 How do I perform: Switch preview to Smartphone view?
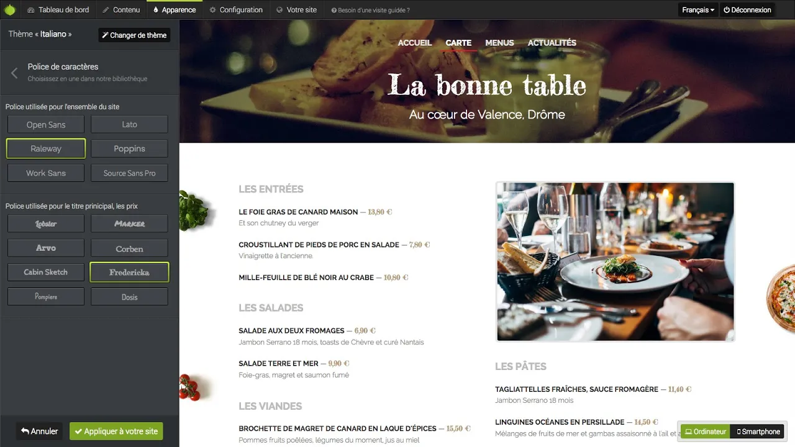(758, 431)
